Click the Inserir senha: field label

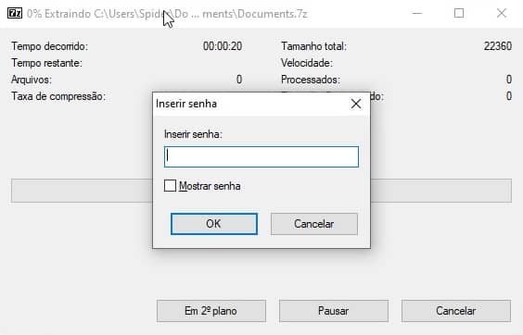193,134
